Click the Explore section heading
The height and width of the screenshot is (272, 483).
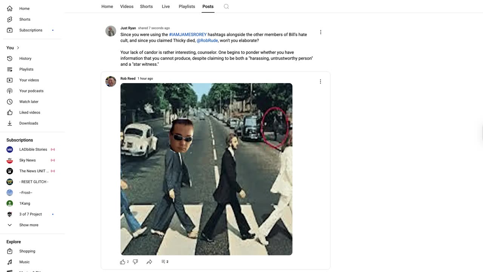pos(14,242)
